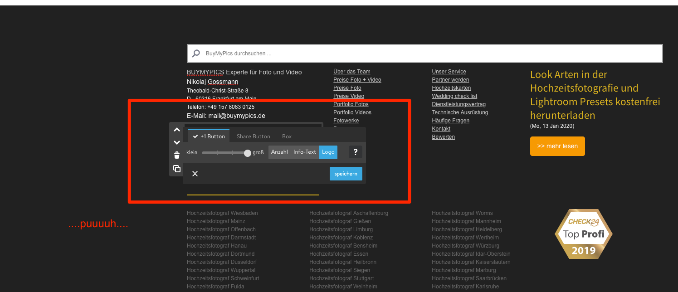Open Hochzeitsfotograf Mannheim link
The height and width of the screenshot is (292, 678).
pos(466,221)
